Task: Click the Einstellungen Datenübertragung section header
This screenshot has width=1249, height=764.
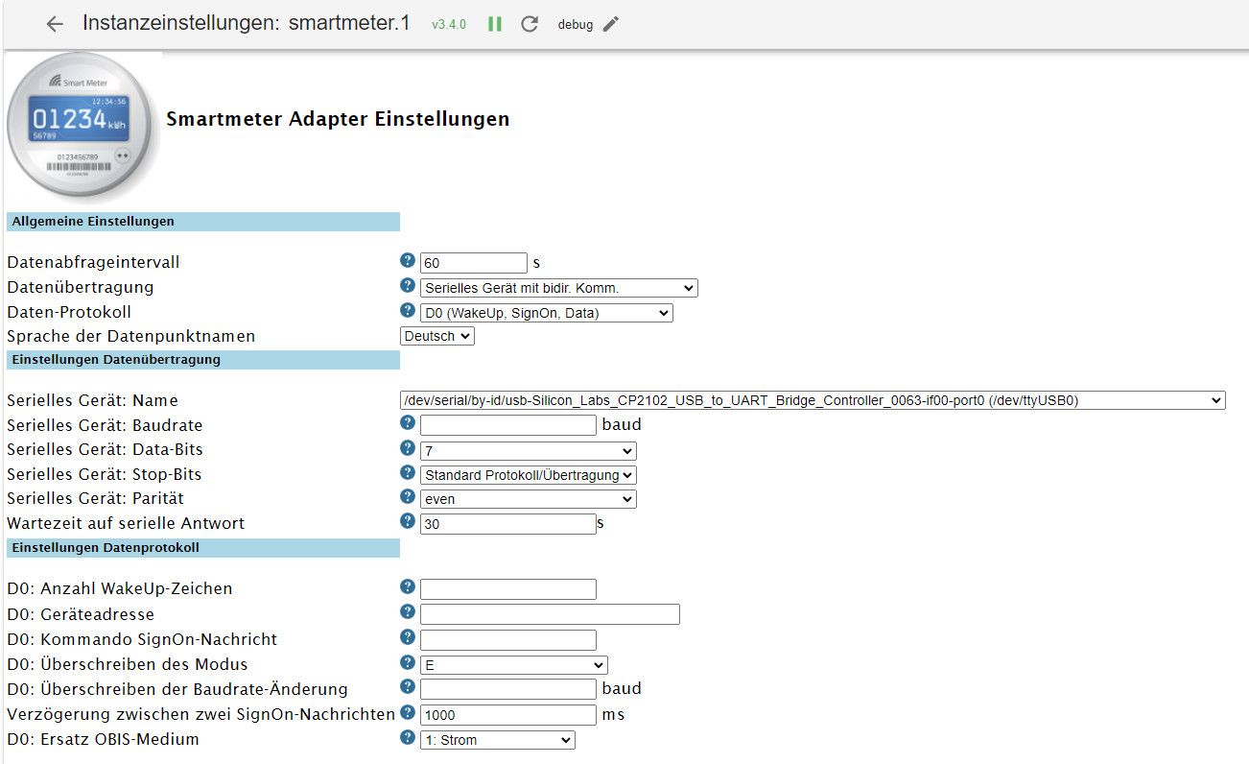Action: pyautogui.click(x=203, y=360)
